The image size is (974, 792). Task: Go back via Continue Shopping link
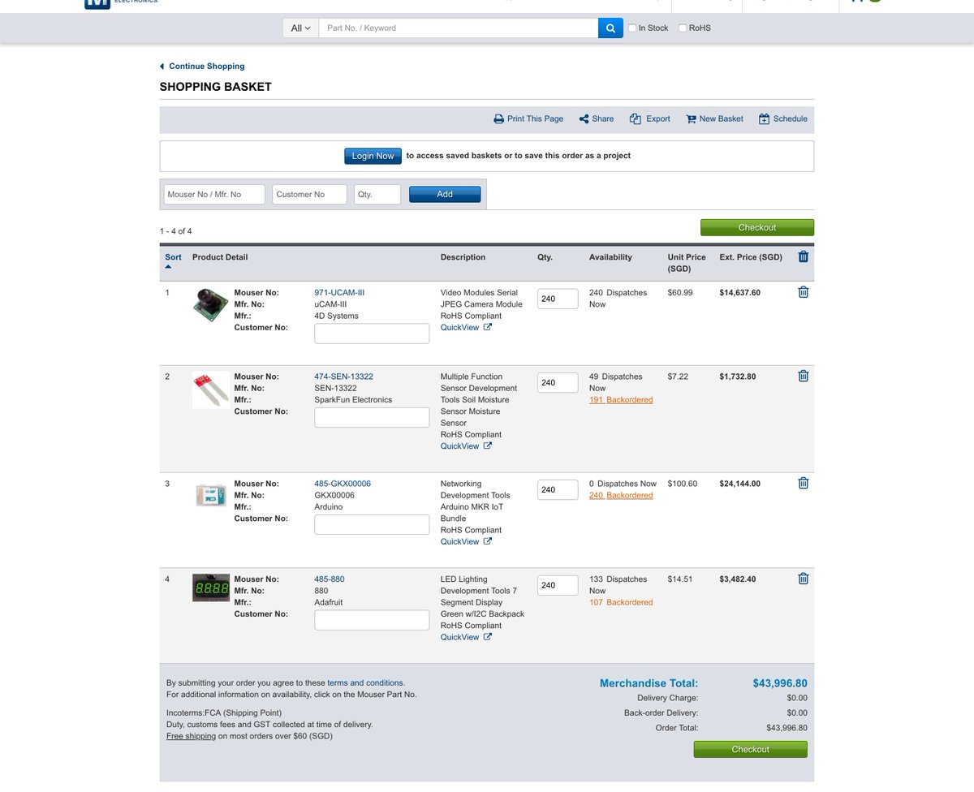point(202,67)
